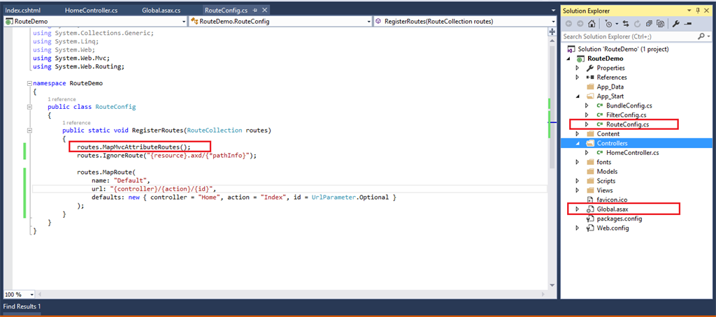Switch to the Global.asax.cs tab
Screen dimensions: 716x317
[162, 10]
